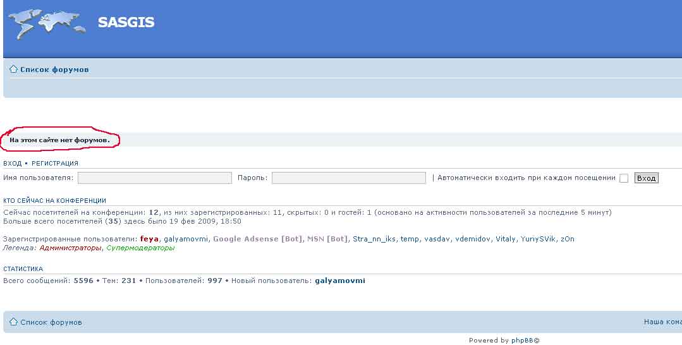This screenshot has height=345, width=682.
Task: Open footer 'Список форумов' link
Action: click(x=51, y=322)
